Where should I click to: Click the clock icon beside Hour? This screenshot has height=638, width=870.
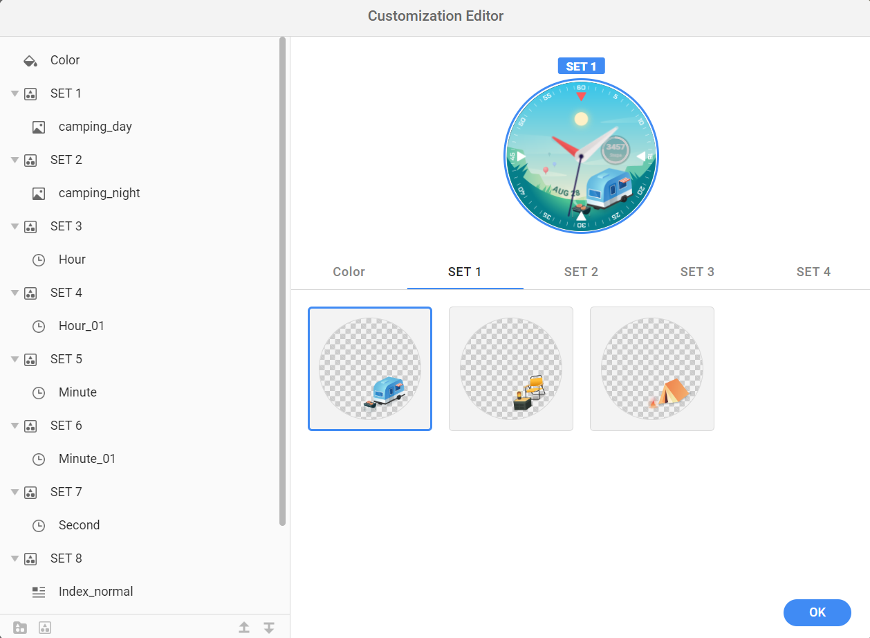(x=39, y=259)
